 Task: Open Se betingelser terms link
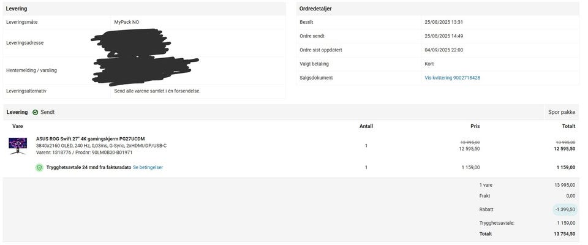148,168
